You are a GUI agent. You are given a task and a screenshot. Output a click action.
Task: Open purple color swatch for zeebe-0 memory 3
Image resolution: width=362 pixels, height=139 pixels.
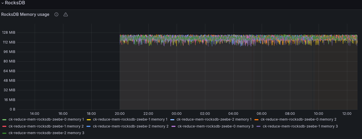[173, 126]
